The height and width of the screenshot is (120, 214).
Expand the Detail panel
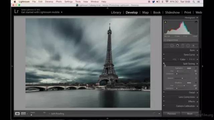coord(197,93)
